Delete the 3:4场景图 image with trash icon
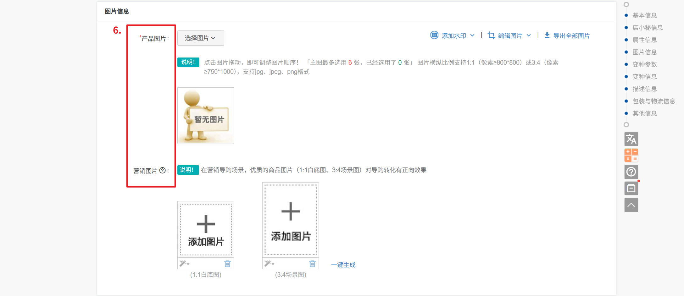 312,264
